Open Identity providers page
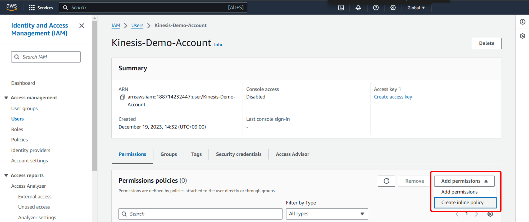Viewport: 529px width, 222px height. 31,150
